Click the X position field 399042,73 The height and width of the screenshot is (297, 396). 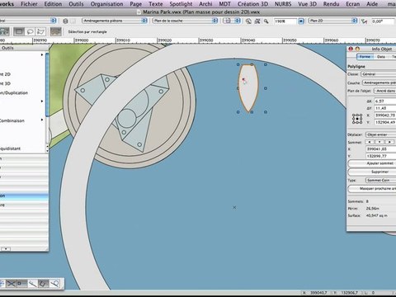tap(384, 115)
